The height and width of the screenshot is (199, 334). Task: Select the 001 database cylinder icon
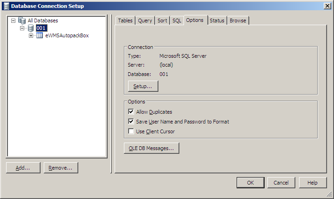pyautogui.click(x=31, y=28)
